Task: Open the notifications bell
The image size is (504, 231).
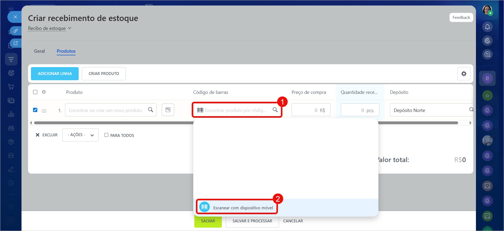Action: point(487,27)
